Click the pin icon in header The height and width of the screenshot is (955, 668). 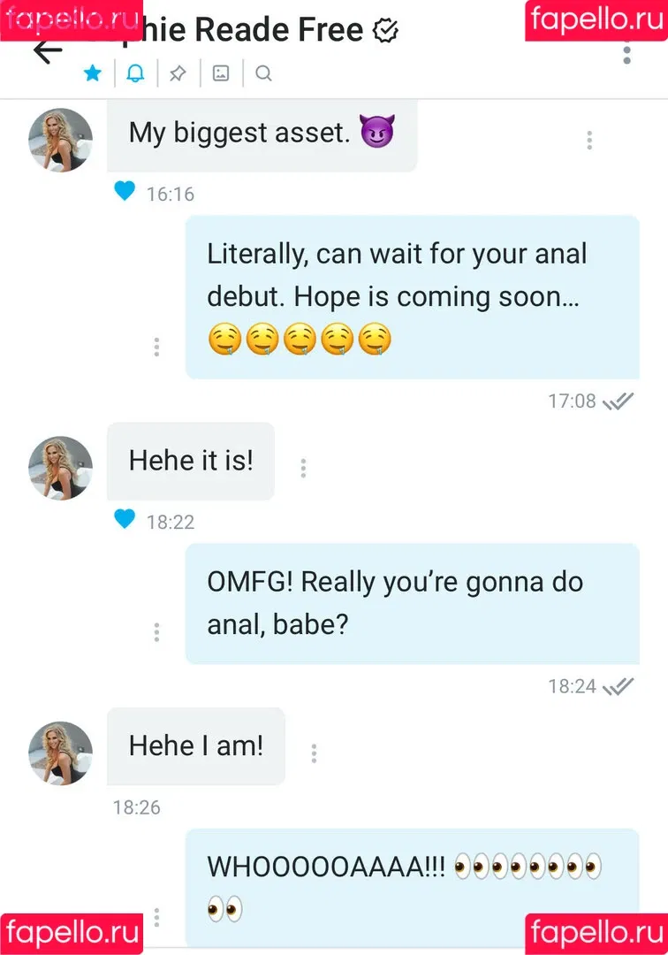coord(178,73)
